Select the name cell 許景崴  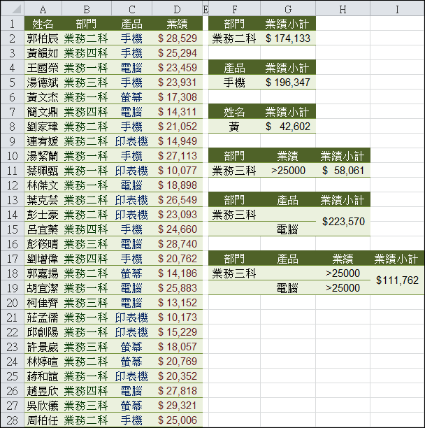point(43,347)
